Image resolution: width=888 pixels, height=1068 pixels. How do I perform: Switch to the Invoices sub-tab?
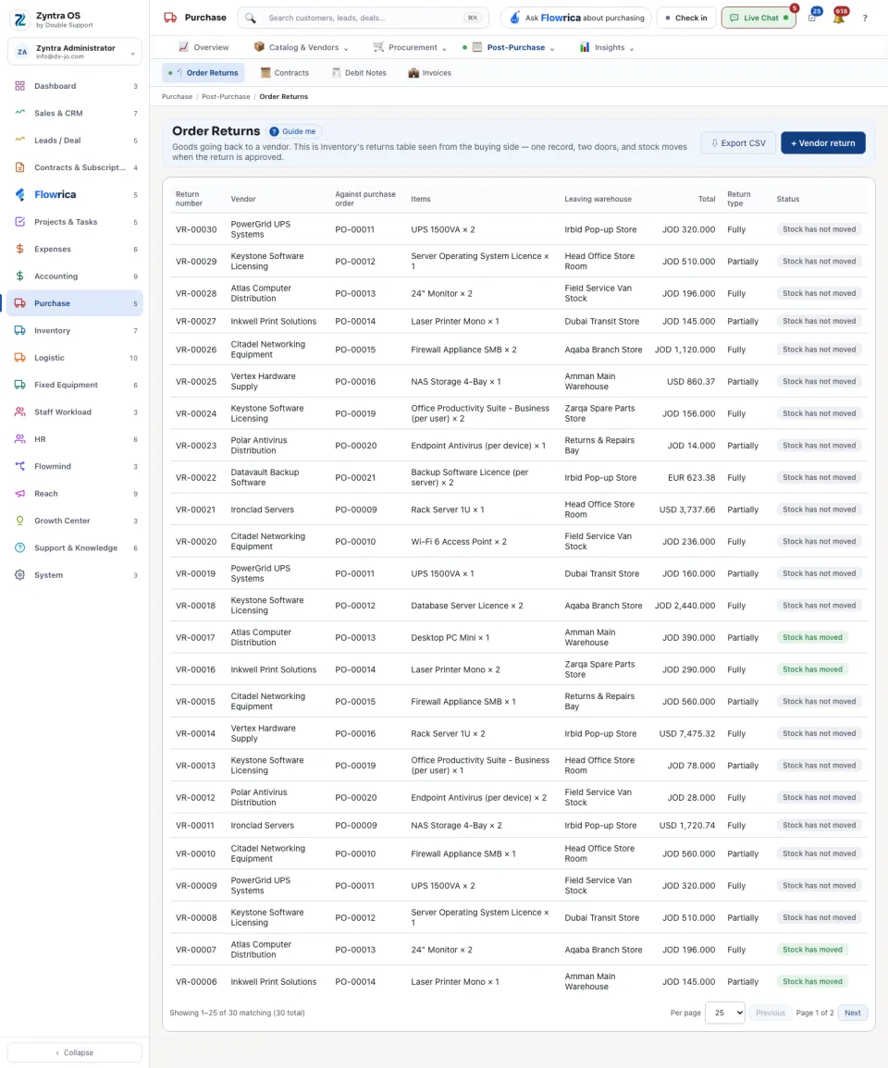429,73
